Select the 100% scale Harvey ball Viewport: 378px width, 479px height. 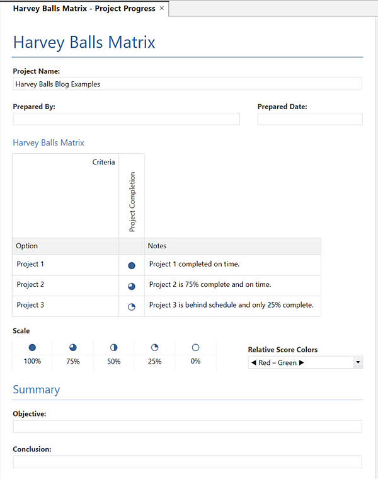click(x=32, y=347)
